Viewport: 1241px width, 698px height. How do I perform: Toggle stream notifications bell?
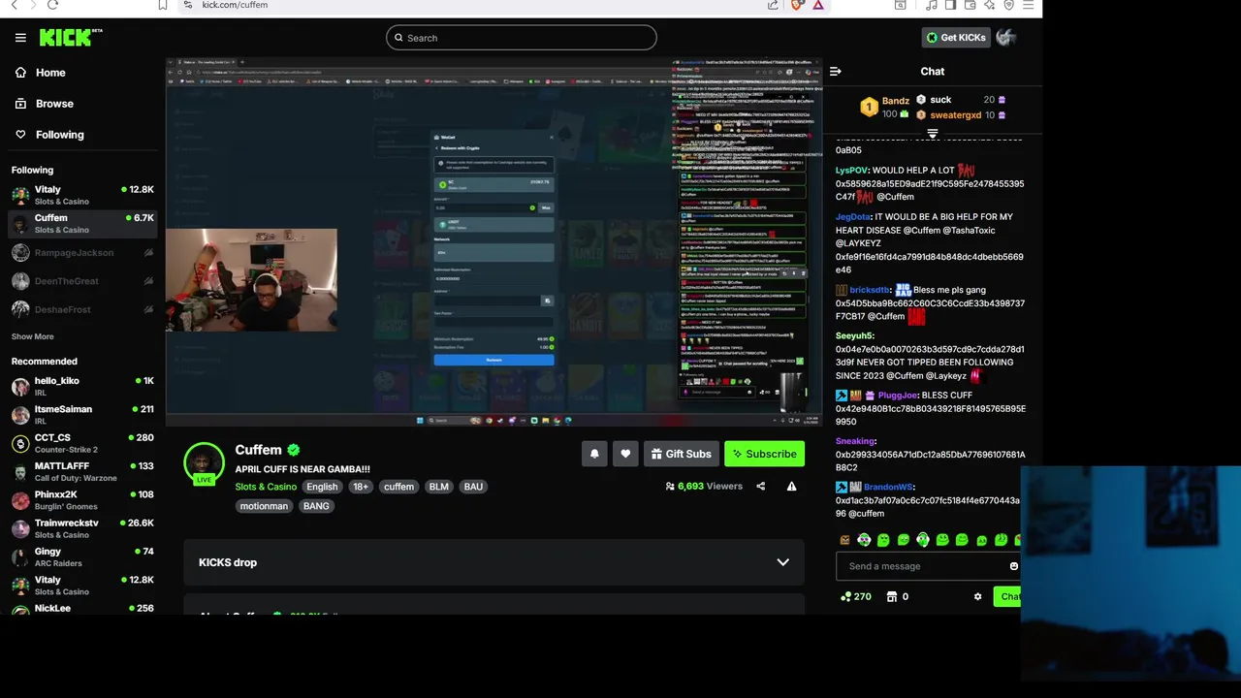pos(594,454)
